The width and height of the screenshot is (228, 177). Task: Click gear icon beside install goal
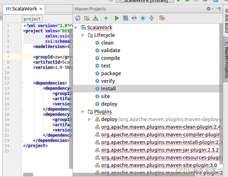click(97, 88)
